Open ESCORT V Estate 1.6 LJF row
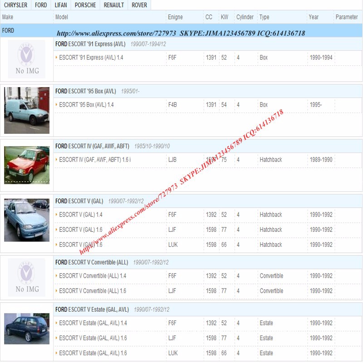The width and height of the screenshot is (363, 363). click(93, 338)
